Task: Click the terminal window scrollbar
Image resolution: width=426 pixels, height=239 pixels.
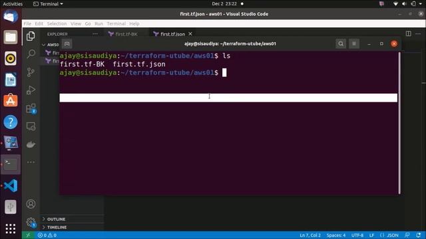Action: click(x=399, y=123)
